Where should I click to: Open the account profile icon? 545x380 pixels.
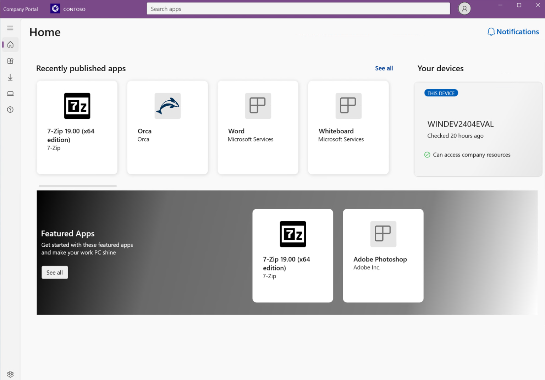(x=464, y=9)
